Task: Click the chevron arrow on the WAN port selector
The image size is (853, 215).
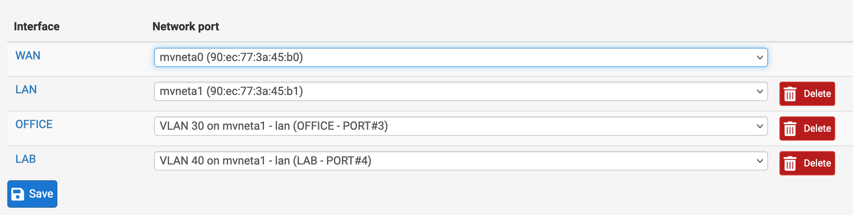Action: (x=760, y=57)
